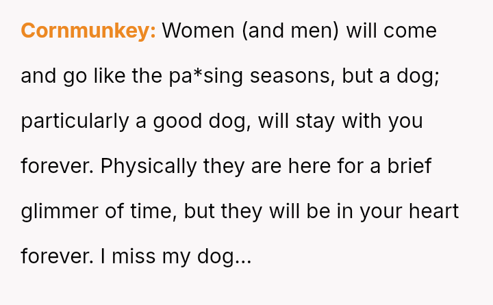Viewport: 493px width, 305px height.
Task: Click the word "particularly"
Action: tap(75, 122)
